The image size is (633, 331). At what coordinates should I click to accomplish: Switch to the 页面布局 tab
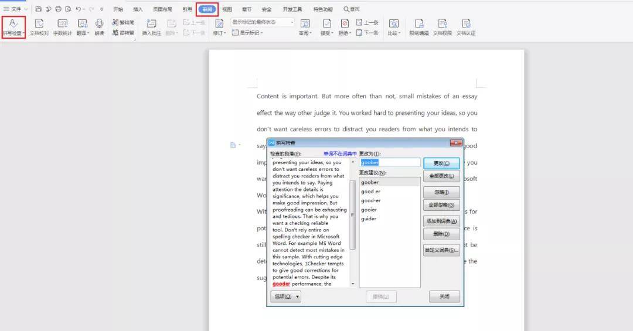tap(163, 9)
